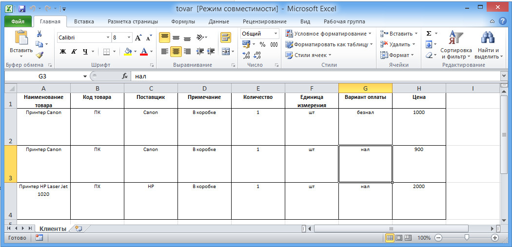Zoom out with minus button
This screenshot has width=512, height=247.
pyautogui.click(x=439, y=238)
